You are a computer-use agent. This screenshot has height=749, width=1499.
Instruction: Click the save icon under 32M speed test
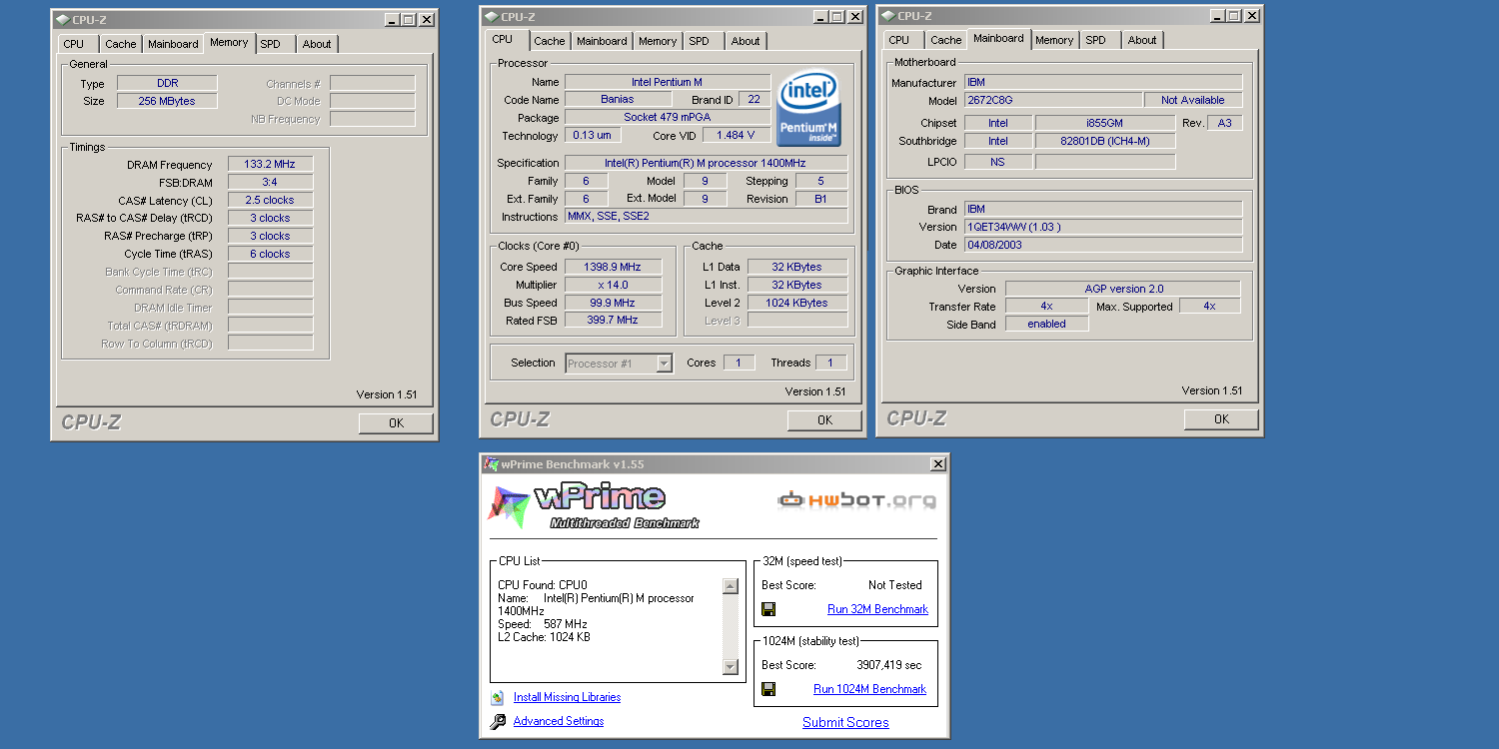click(768, 609)
